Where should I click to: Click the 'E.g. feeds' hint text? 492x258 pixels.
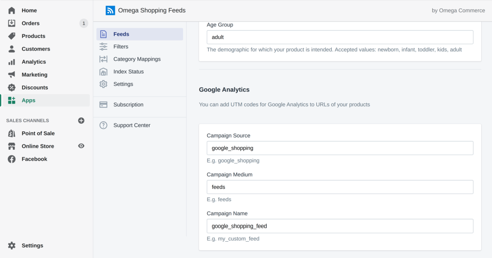pos(219,200)
